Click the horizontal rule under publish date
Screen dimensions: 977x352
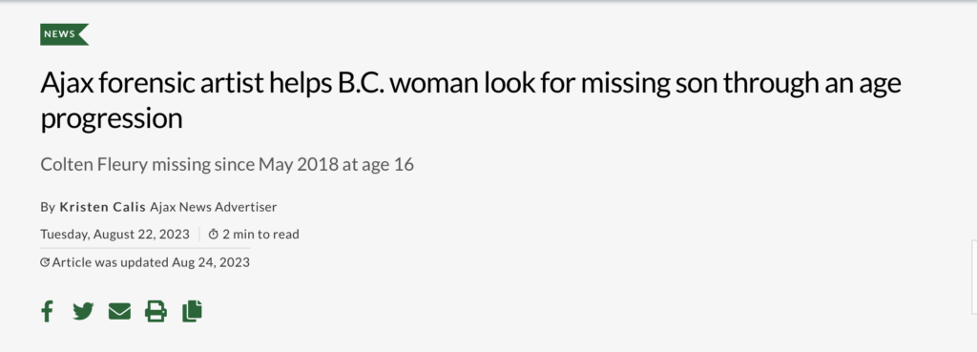point(145,248)
